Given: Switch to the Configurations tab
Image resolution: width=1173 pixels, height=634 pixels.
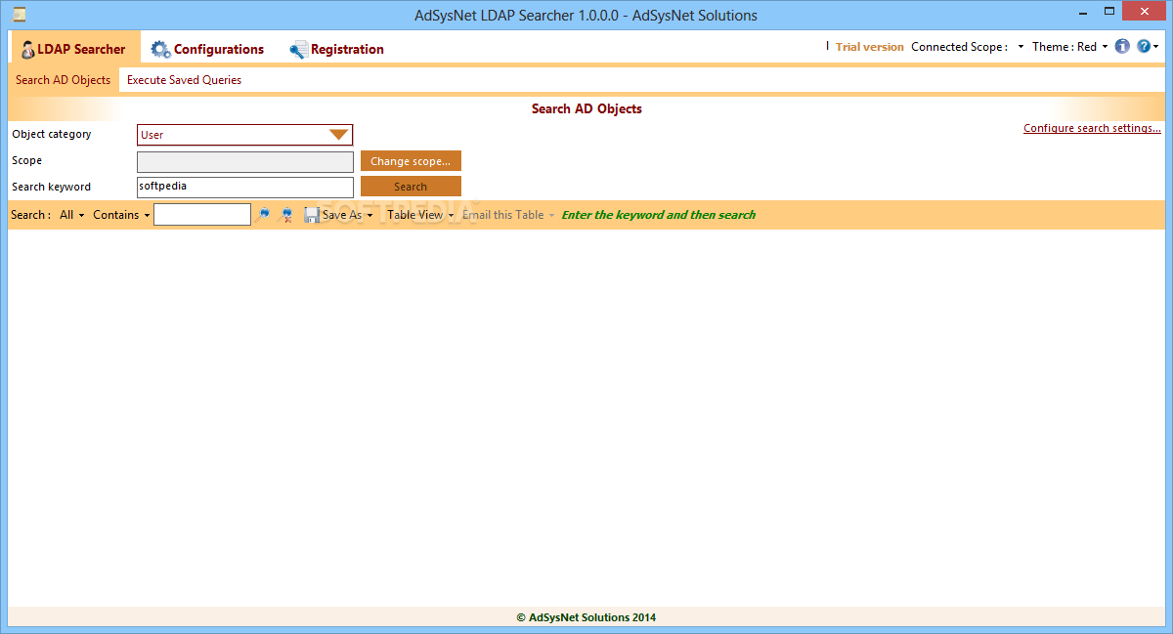Looking at the screenshot, I should coord(207,49).
